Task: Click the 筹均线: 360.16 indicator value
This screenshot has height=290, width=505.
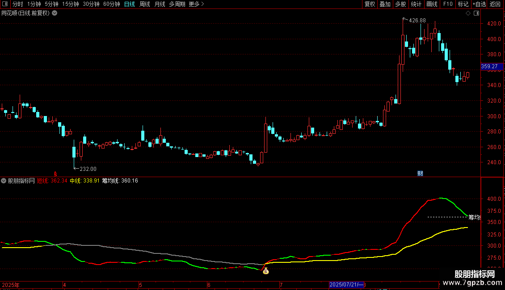Action: (x=120, y=181)
